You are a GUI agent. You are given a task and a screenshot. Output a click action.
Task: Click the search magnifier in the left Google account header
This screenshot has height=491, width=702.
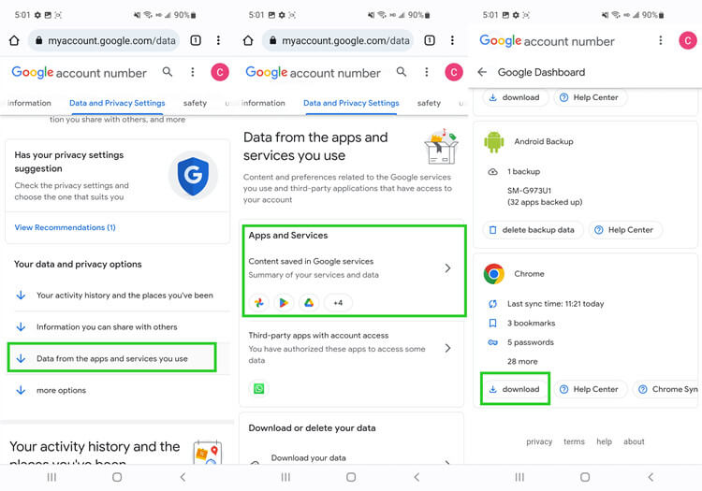168,72
